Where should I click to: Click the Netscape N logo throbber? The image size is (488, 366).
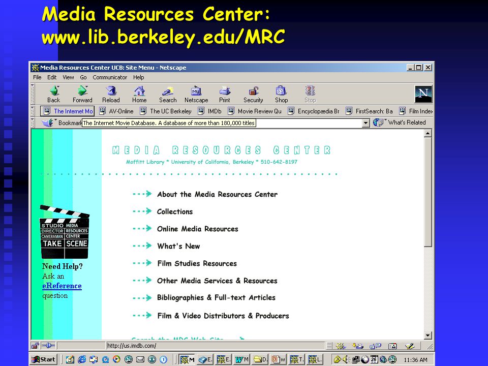point(423,94)
